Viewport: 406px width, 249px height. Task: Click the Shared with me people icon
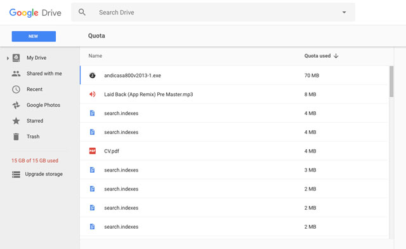pyautogui.click(x=16, y=74)
